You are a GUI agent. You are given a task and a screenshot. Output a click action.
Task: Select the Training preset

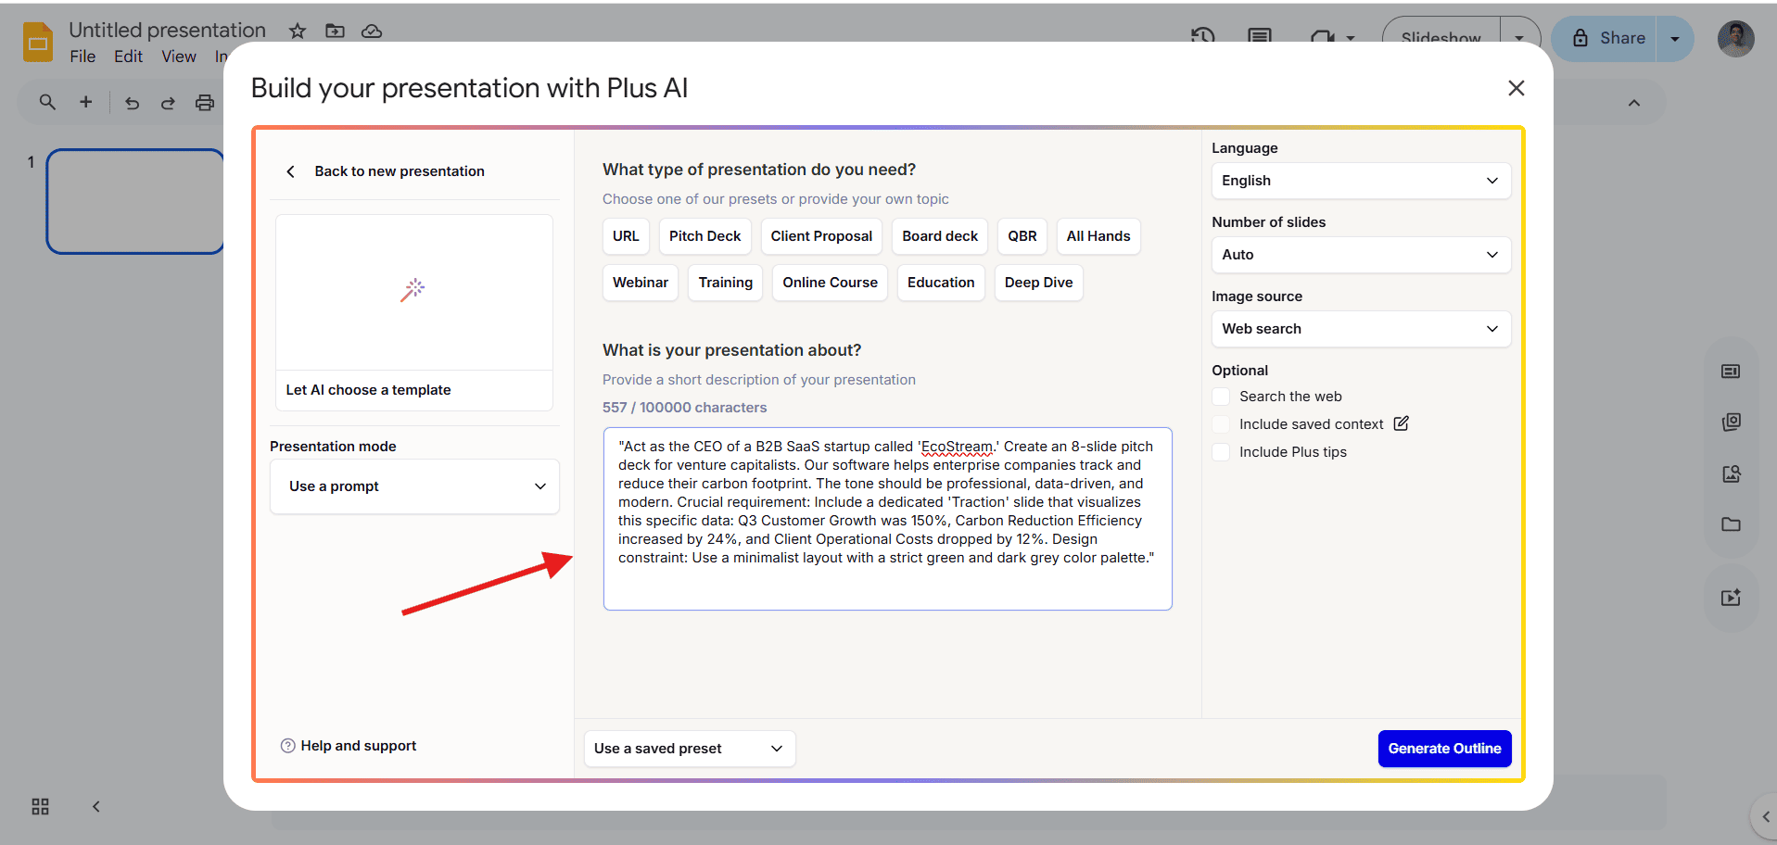coord(726,283)
